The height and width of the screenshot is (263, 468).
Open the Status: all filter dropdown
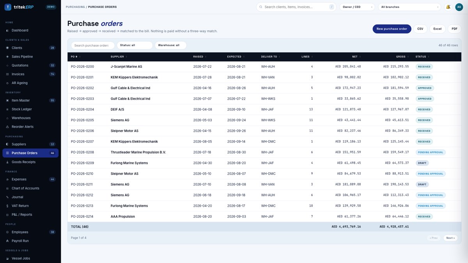tap(135, 45)
